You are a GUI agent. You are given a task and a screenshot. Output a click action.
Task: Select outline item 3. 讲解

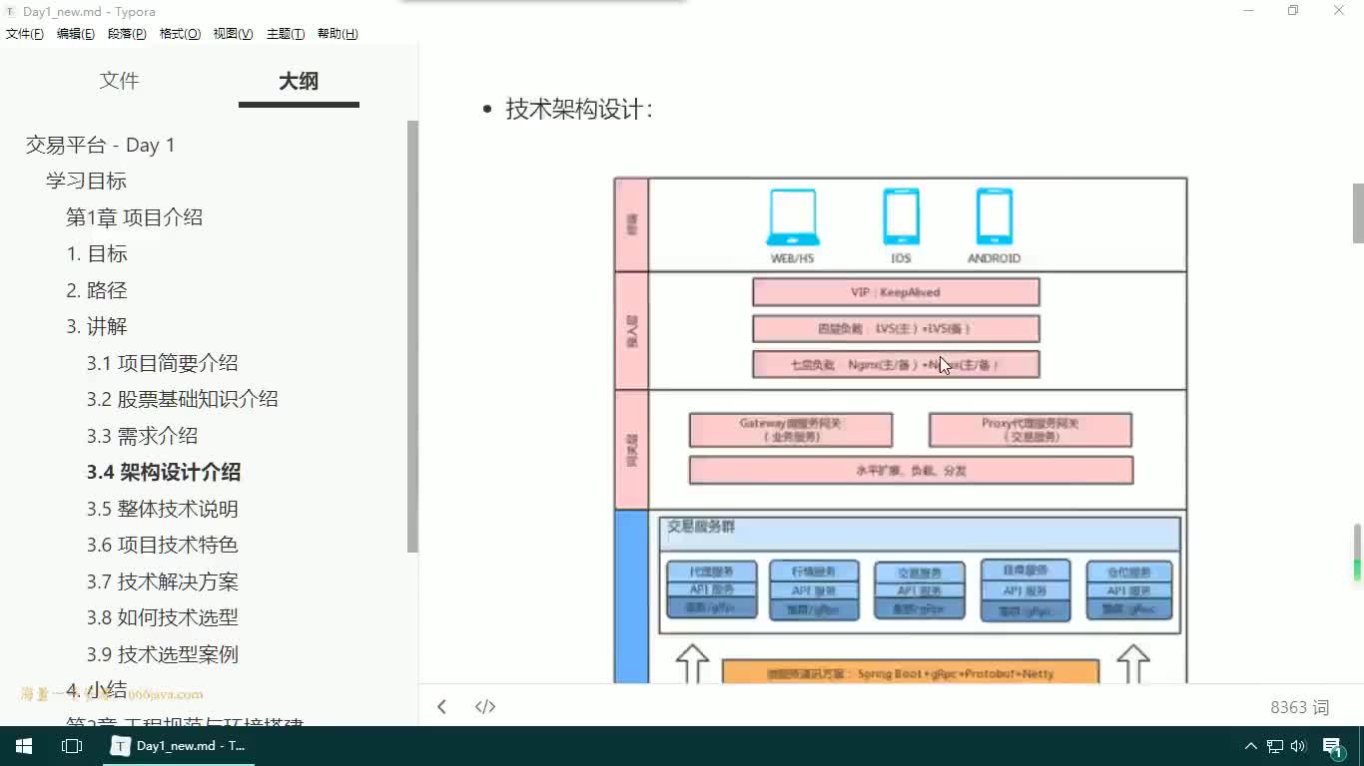click(97, 326)
